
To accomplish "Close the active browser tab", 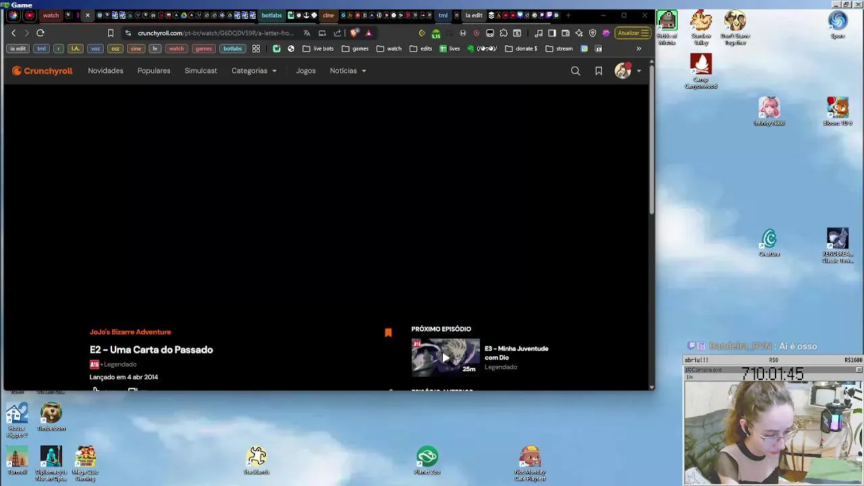I will (87, 16).
